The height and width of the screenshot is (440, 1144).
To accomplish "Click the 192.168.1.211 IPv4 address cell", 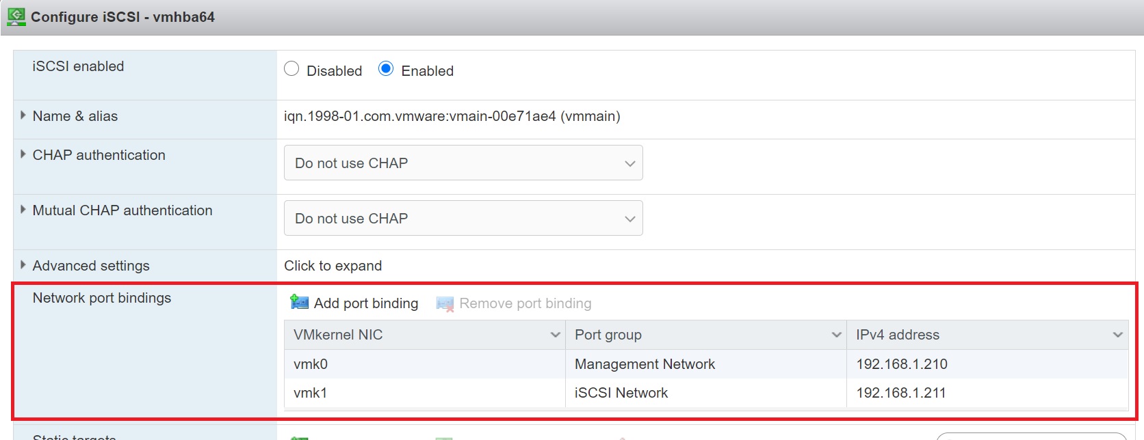I will (901, 393).
